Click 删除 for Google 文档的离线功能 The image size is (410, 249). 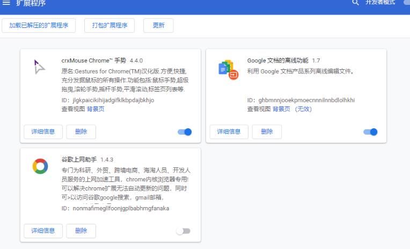(x=267, y=131)
